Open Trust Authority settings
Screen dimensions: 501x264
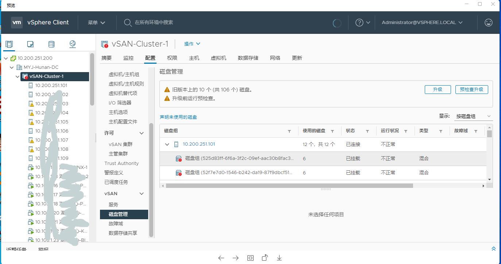[122, 163]
